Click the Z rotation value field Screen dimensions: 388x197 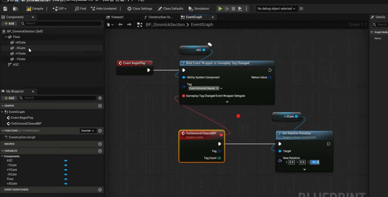(315, 162)
